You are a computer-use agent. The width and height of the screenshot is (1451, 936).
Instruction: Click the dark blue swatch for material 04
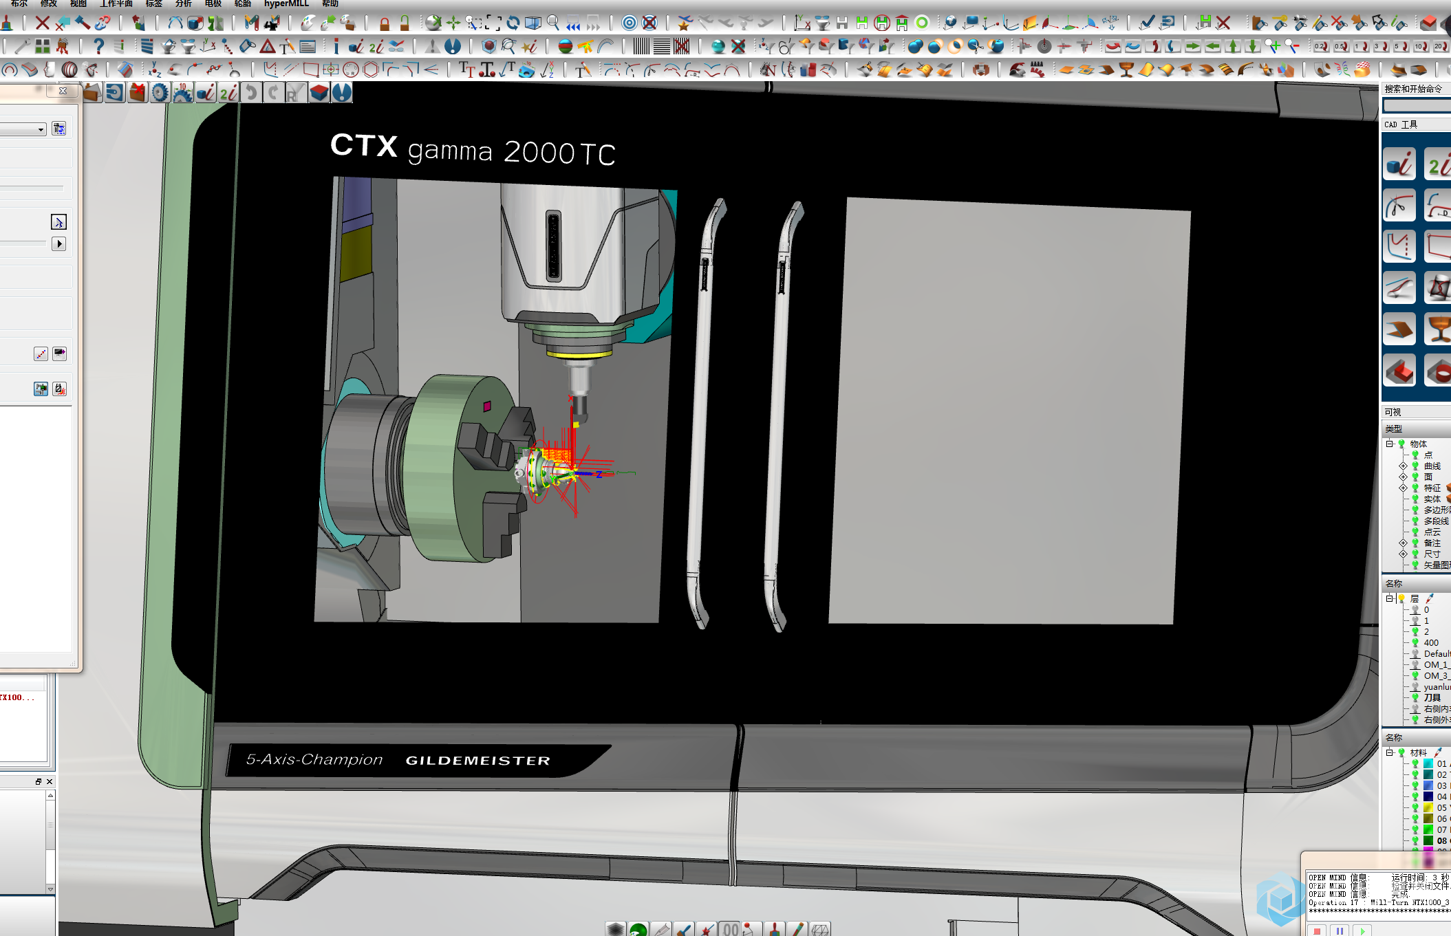(x=1428, y=797)
